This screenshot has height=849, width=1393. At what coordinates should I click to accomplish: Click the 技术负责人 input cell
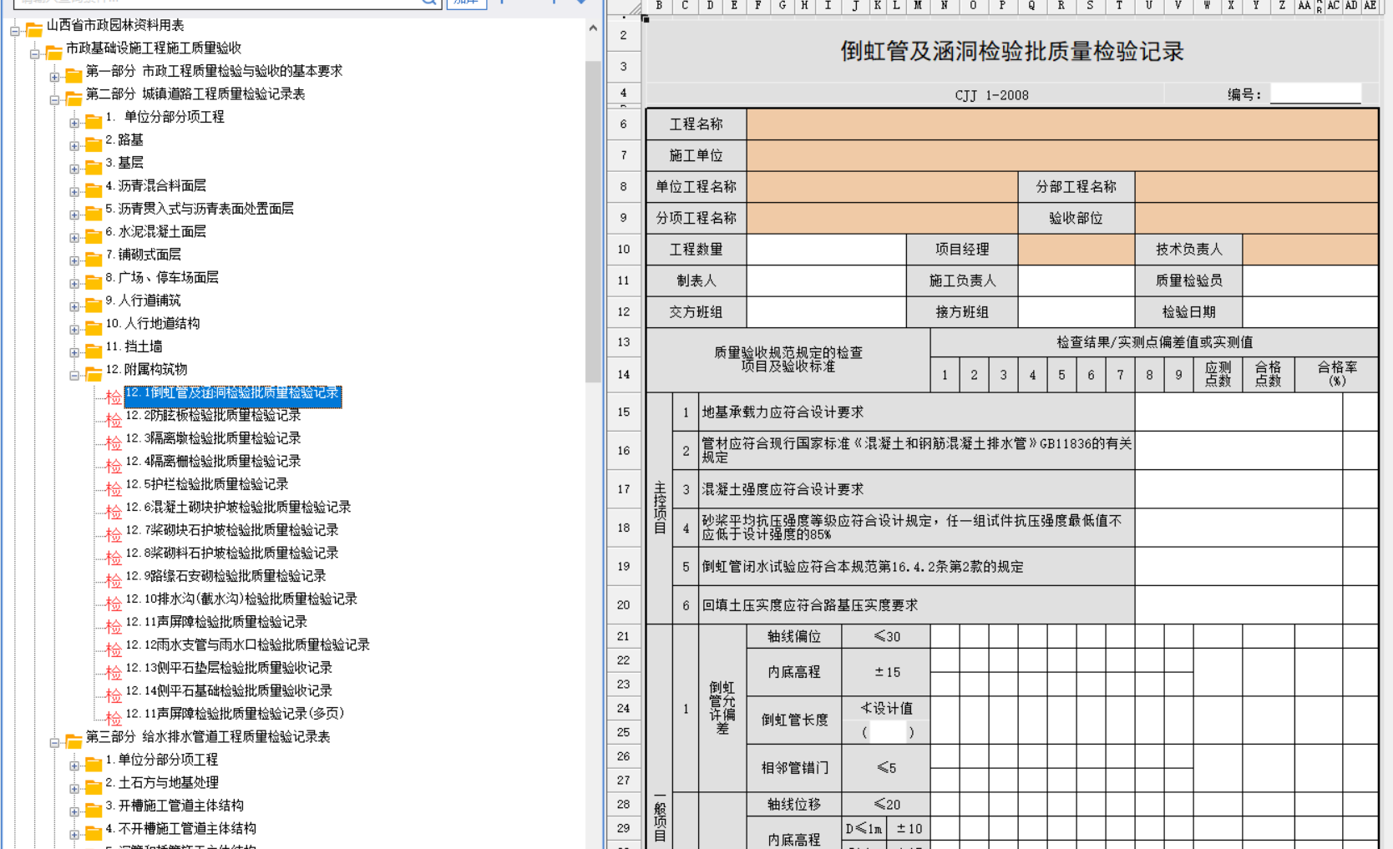click(1310, 249)
